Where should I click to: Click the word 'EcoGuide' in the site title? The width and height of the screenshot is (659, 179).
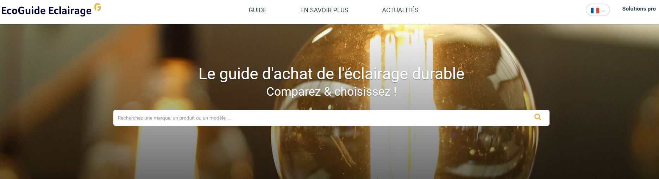point(24,11)
